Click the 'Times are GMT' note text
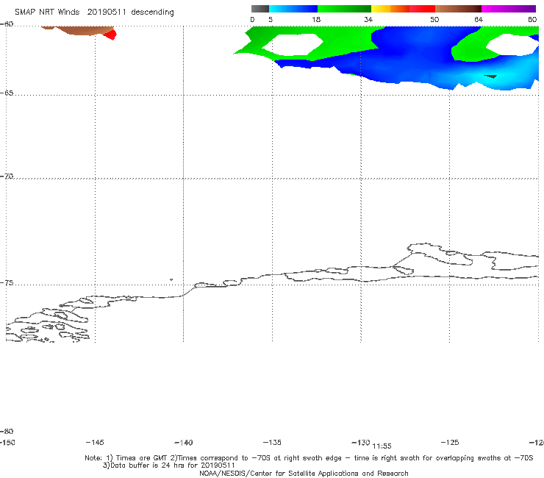 (x=142, y=458)
